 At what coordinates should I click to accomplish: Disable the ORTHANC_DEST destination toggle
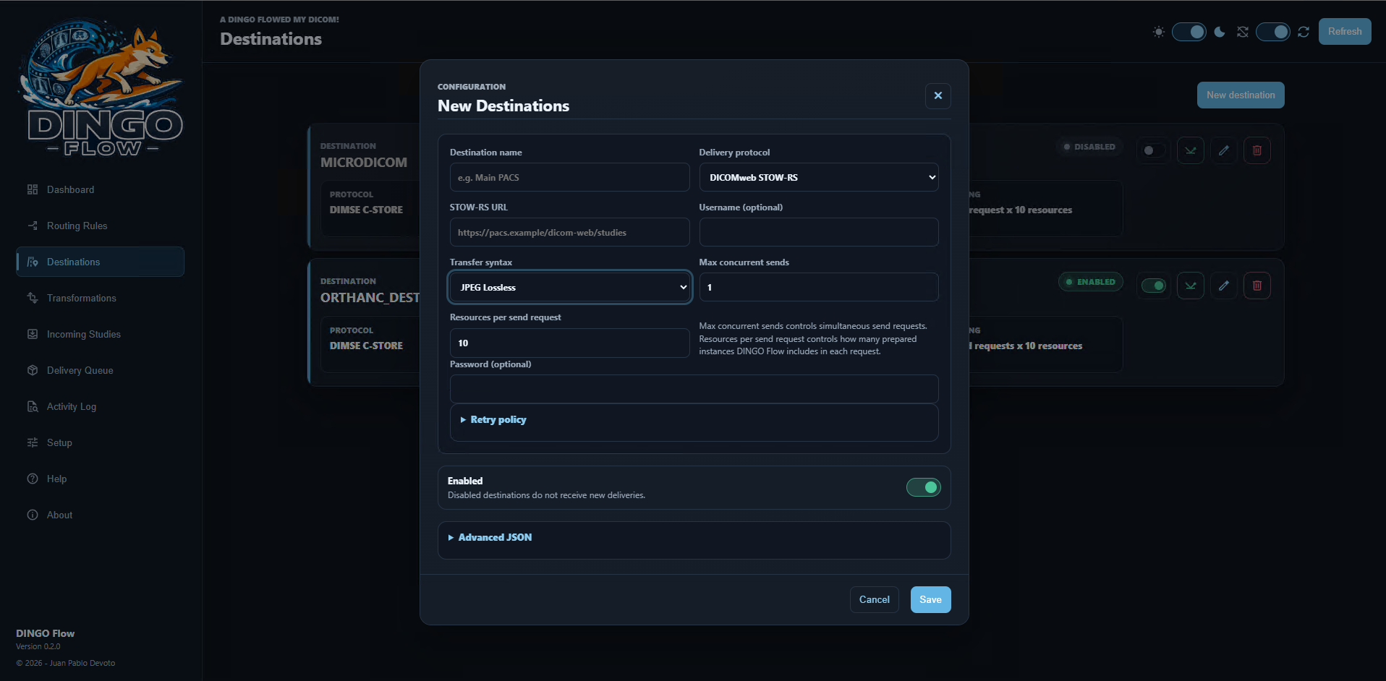point(1153,286)
